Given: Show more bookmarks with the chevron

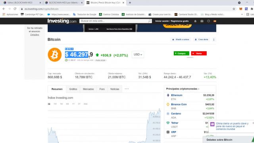Looking at the screenshot, I should 242,14.
